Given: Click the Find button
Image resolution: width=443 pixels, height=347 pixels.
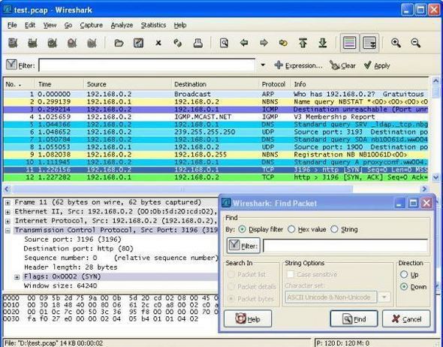Looking at the screenshot, I should pyautogui.click(x=354, y=318).
